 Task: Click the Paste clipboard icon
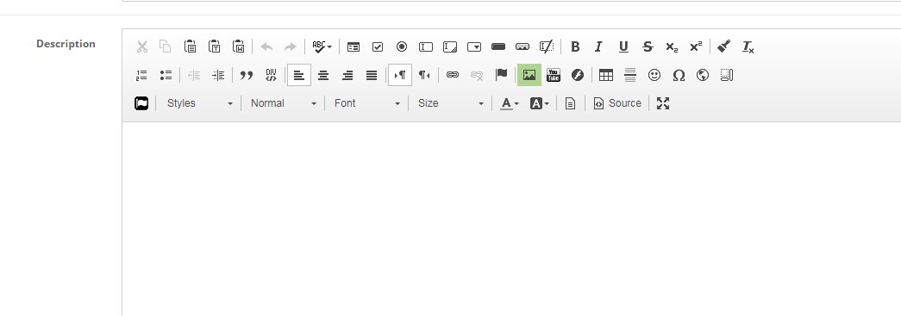coord(191,47)
